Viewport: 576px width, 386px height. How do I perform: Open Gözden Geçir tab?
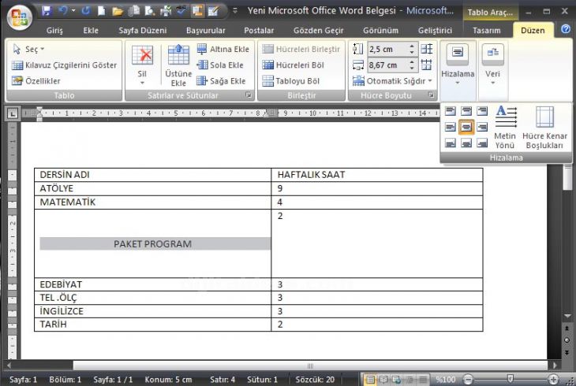[x=319, y=31]
